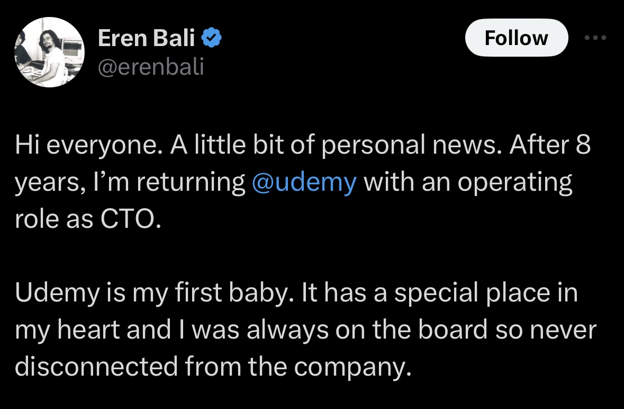Open the three-dot more options menu
This screenshot has height=409, width=624.
(595, 38)
